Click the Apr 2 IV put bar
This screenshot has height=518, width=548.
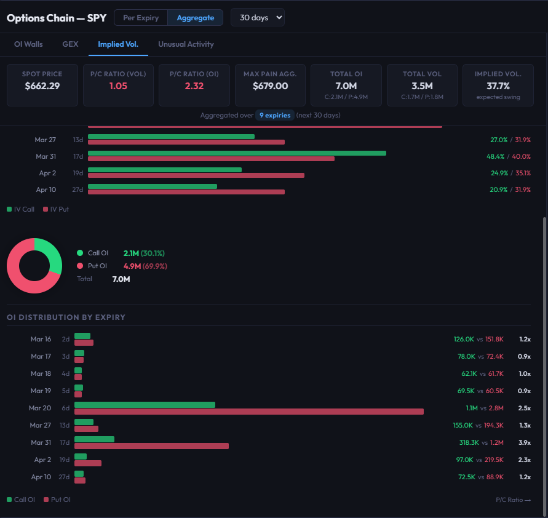(196, 175)
